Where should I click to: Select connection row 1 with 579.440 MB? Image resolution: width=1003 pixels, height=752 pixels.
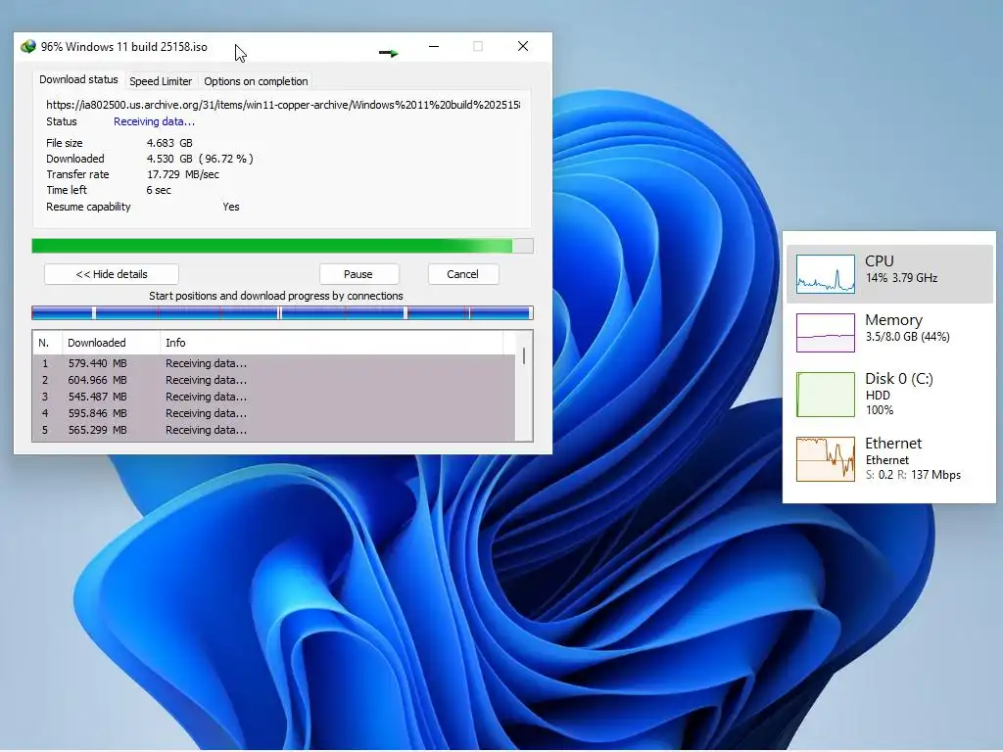[x=274, y=363]
